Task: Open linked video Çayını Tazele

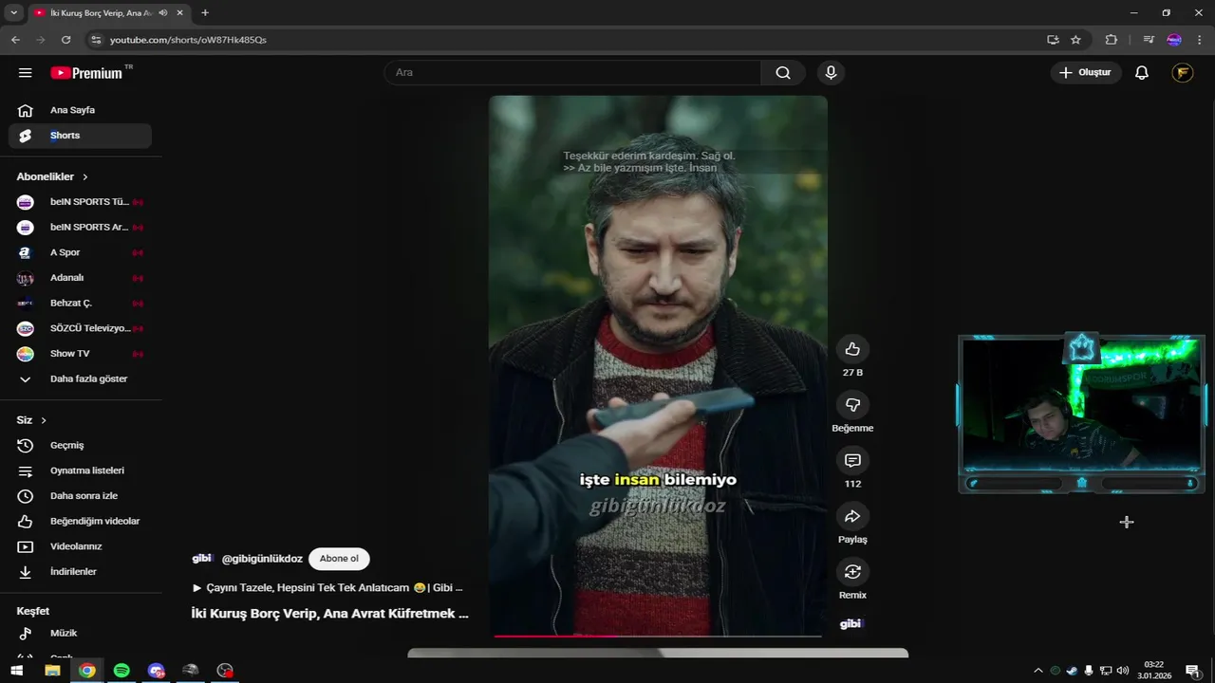Action: click(327, 588)
